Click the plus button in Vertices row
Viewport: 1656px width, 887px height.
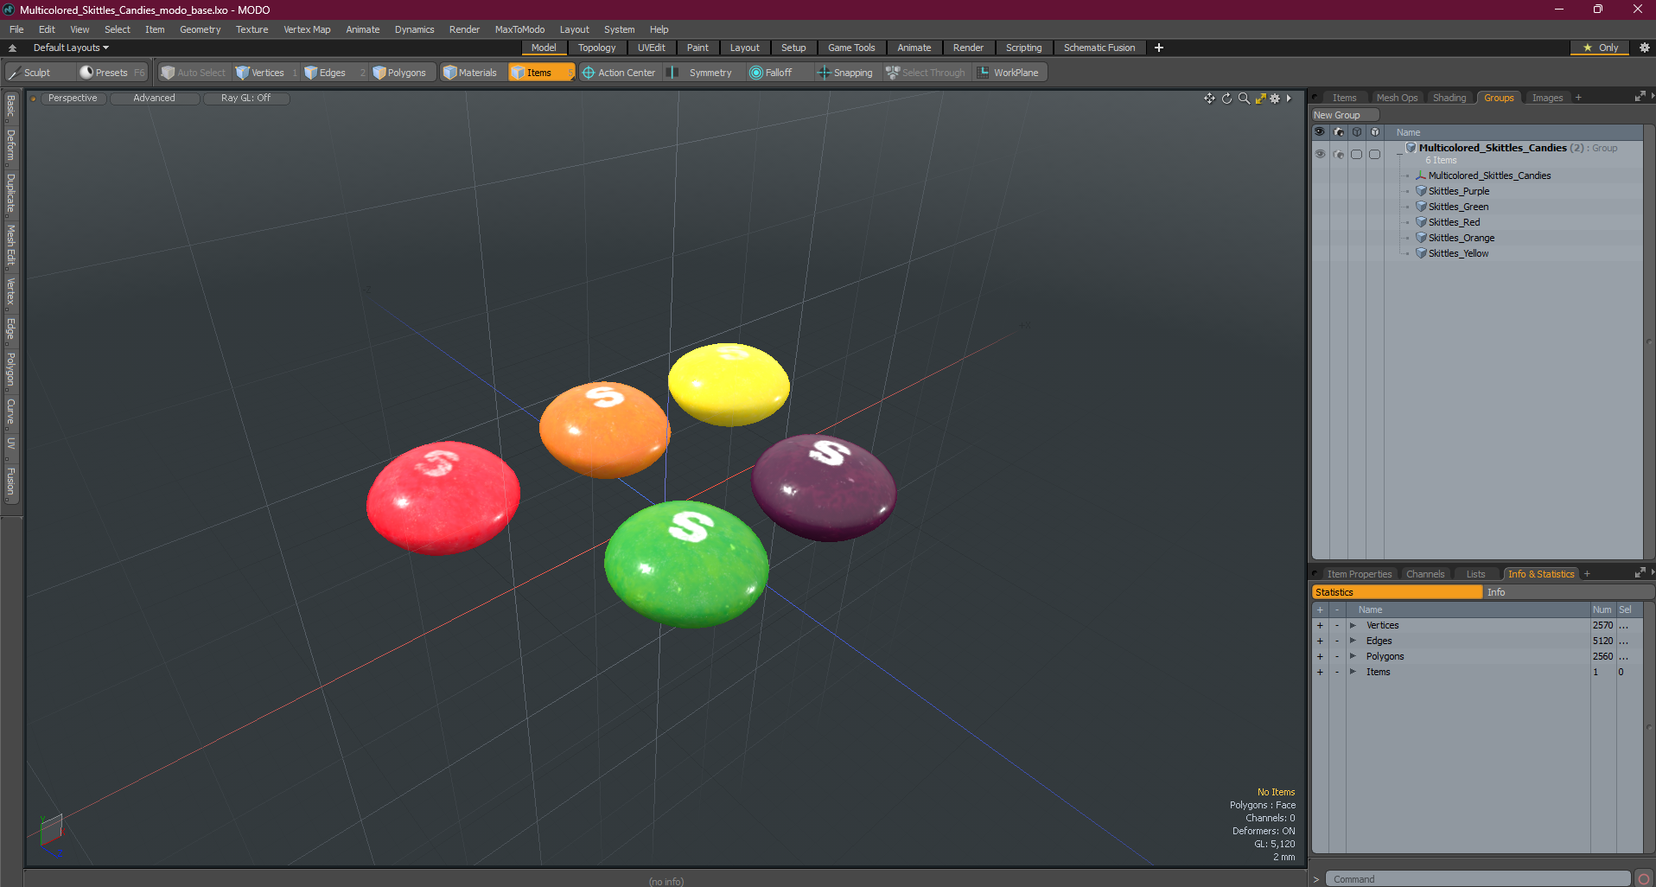[1320, 625]
